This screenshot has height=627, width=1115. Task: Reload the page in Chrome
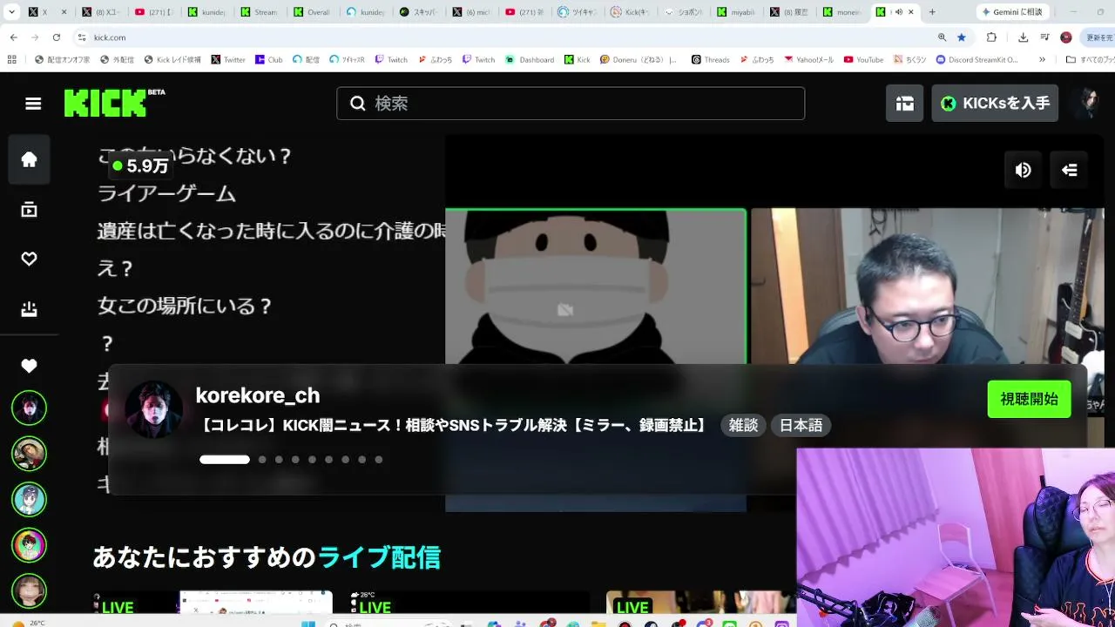[x=57, y=37]
